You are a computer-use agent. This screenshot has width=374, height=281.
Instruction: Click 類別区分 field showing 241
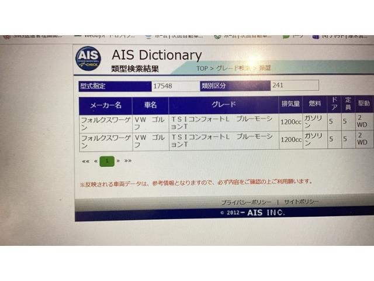[x=295, y=85]
